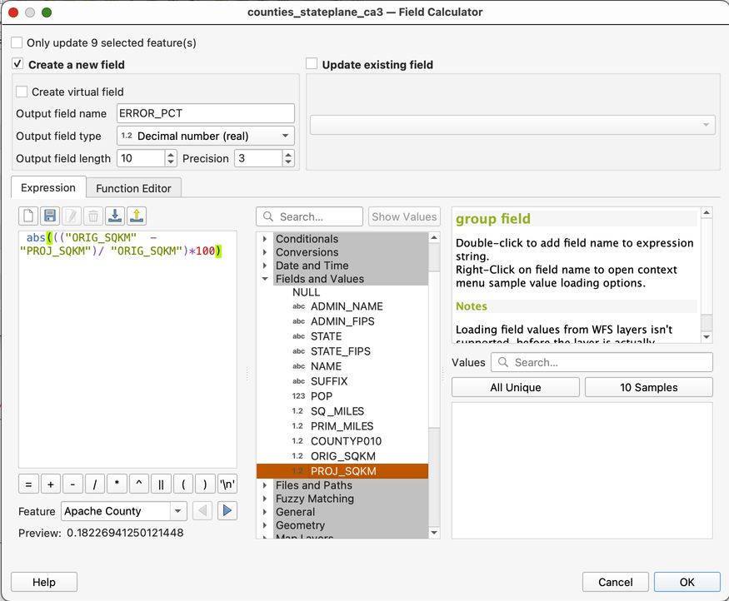Save the current expression via the floppy disk icon
The width and height of the screenshot is (729, 601).
click(50, 216)
